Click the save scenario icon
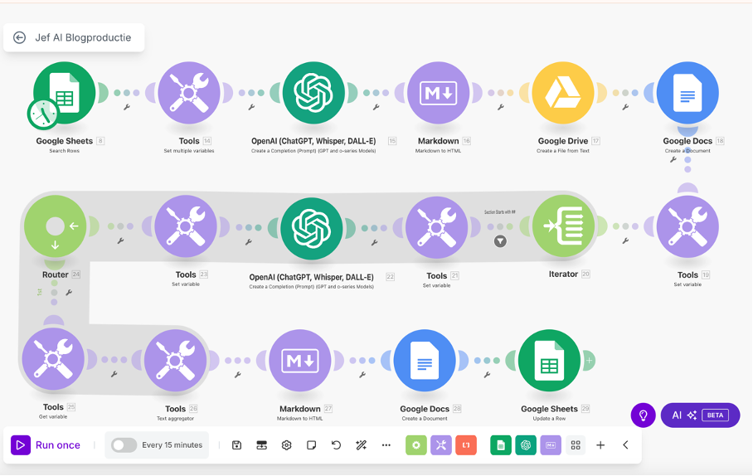The width and height of the screenshot is (753, 476). (236, 445)
